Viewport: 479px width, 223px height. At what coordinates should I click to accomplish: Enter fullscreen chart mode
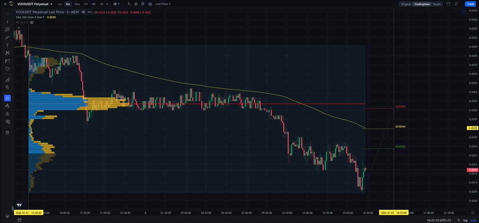click(x=457, y=4)
